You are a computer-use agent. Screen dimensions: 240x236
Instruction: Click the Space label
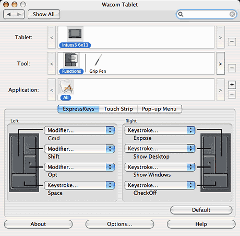55,193
